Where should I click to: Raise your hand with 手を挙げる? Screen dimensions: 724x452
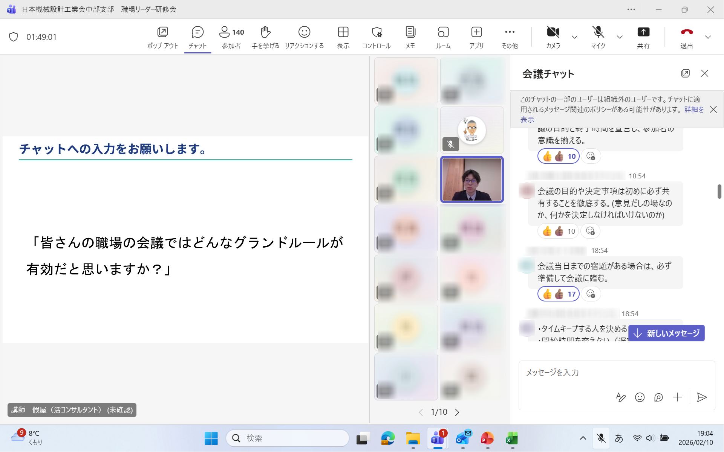coord(265,37)
